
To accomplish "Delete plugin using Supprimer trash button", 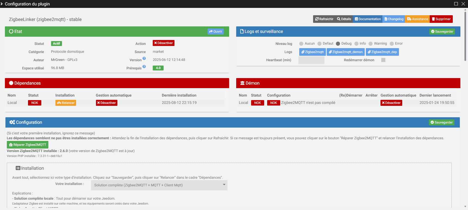I will 441,19.
